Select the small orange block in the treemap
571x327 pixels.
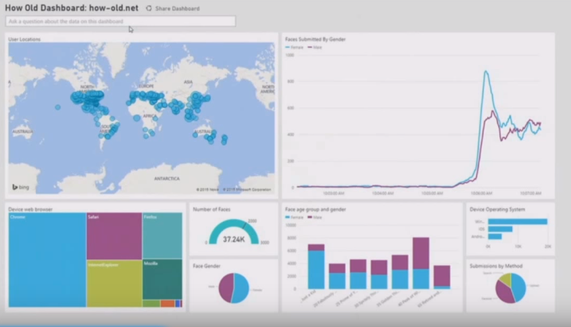click(167, 303)
